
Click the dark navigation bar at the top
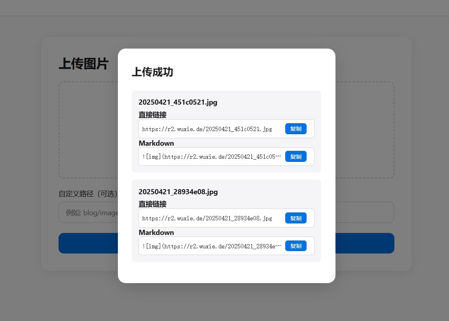pos(224,8)
